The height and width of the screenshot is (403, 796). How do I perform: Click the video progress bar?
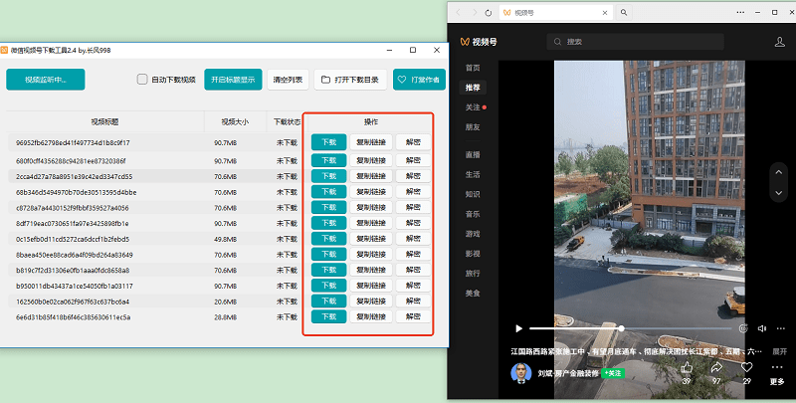click(630, 328)
